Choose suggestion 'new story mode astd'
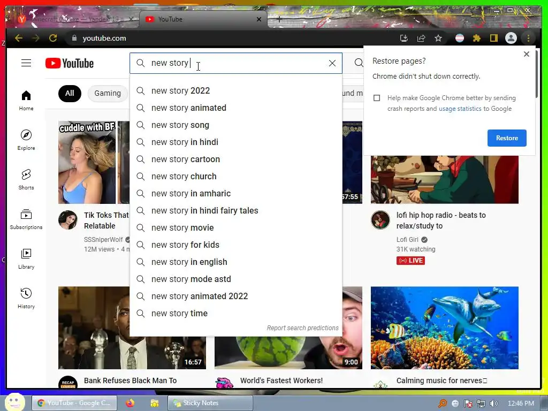548x411 pixels. pos(236,279)
